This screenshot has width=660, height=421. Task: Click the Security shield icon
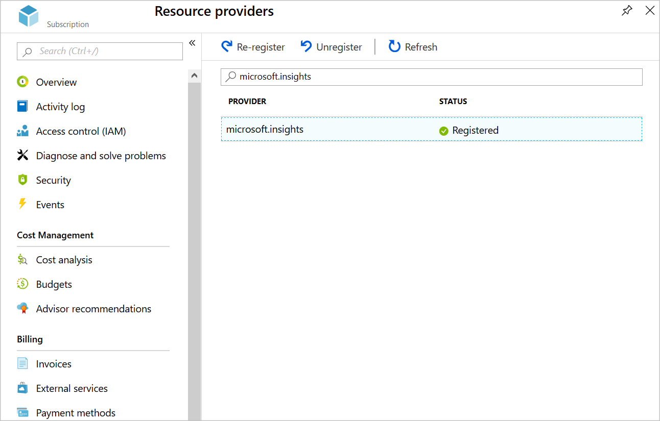pos(22,180)
